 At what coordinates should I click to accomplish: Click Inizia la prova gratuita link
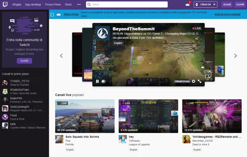pyautogui.click(x=227, y=14)
